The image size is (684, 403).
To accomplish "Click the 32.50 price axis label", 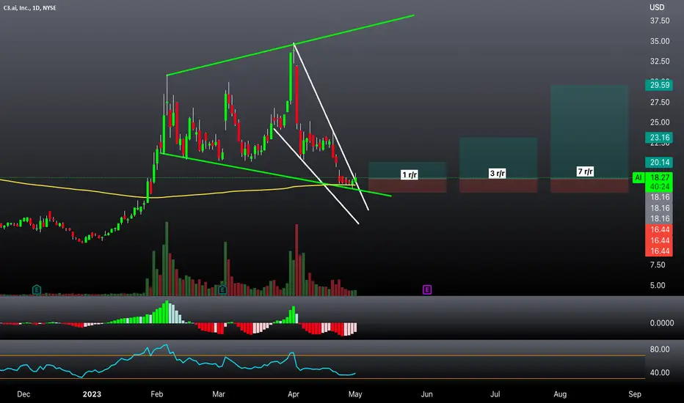I will [660, 62].
